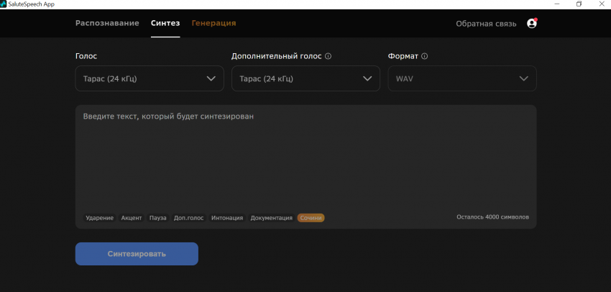Screen dimensions: 611x292
Task: Select the Синтез tab
Action: [x=165, y=23]
